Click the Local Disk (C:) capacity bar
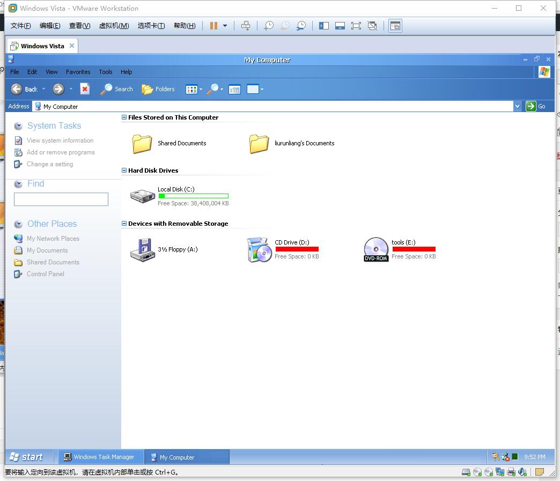The image size is (560, 481). (193, 196)
